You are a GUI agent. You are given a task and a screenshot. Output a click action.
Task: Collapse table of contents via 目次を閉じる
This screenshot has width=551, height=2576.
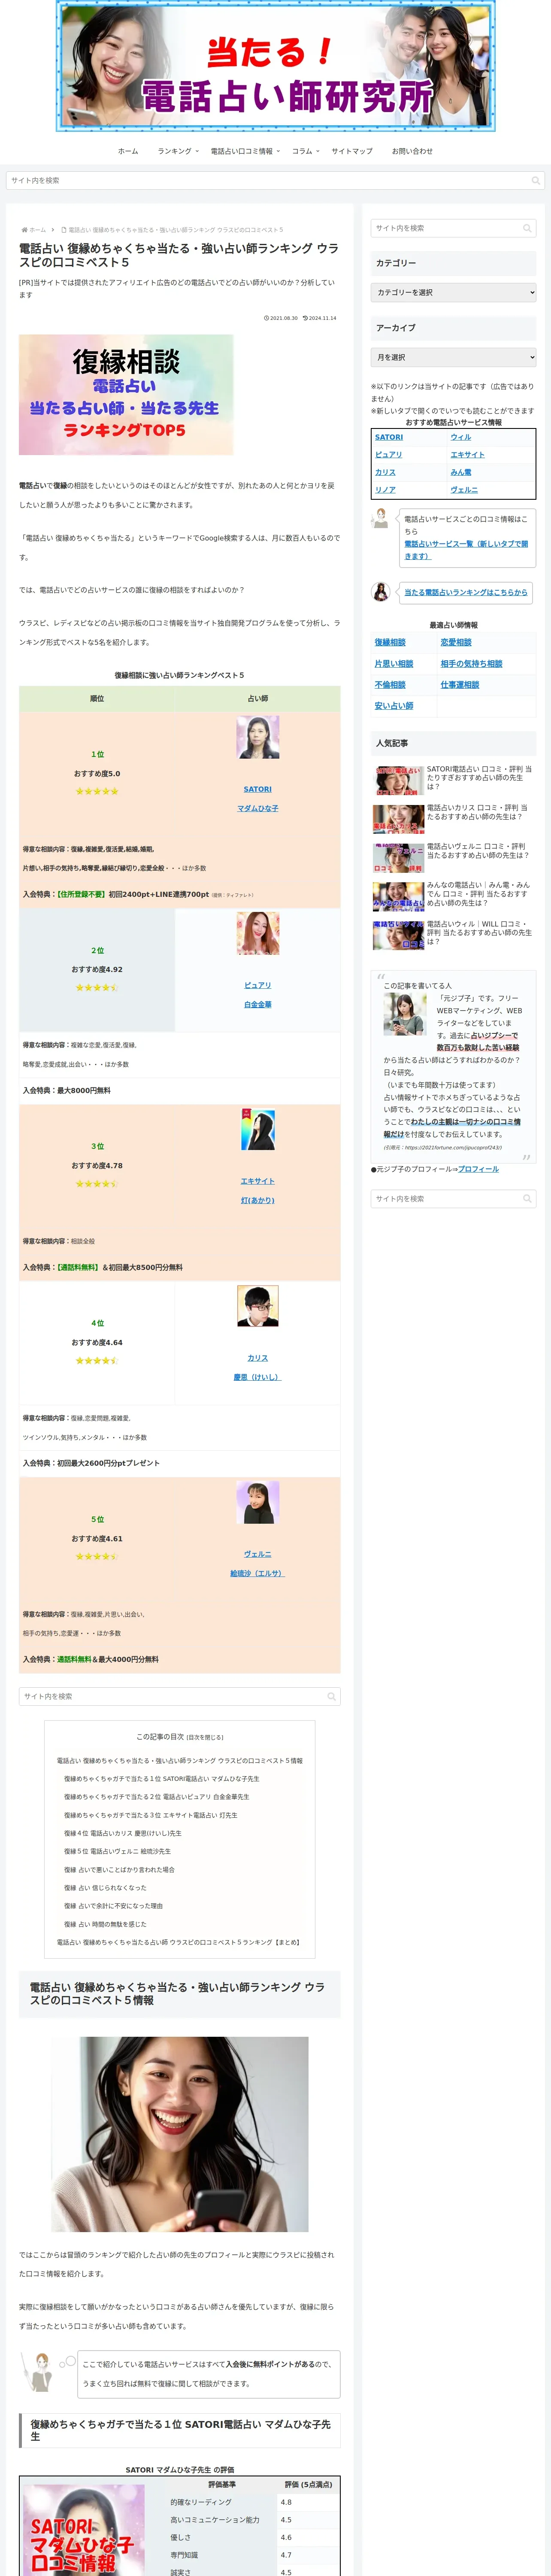206,1738
